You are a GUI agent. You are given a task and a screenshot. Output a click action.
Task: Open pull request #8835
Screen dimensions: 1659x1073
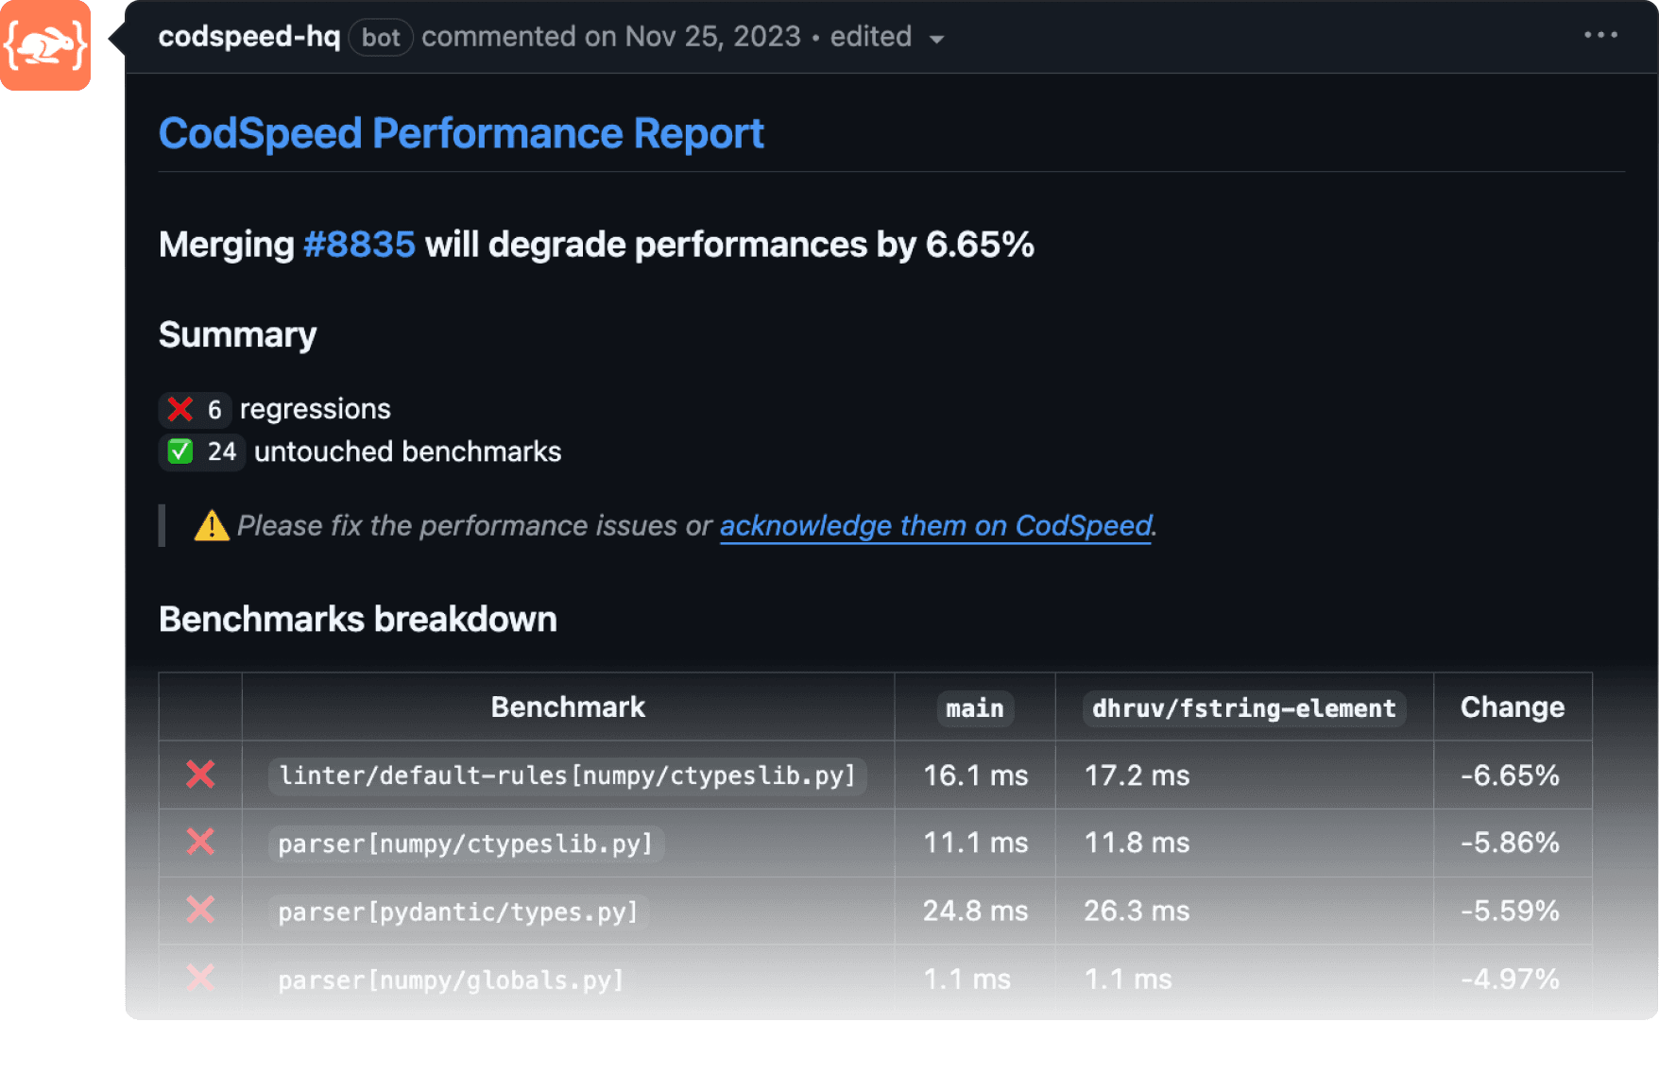(x=357, y=245)
